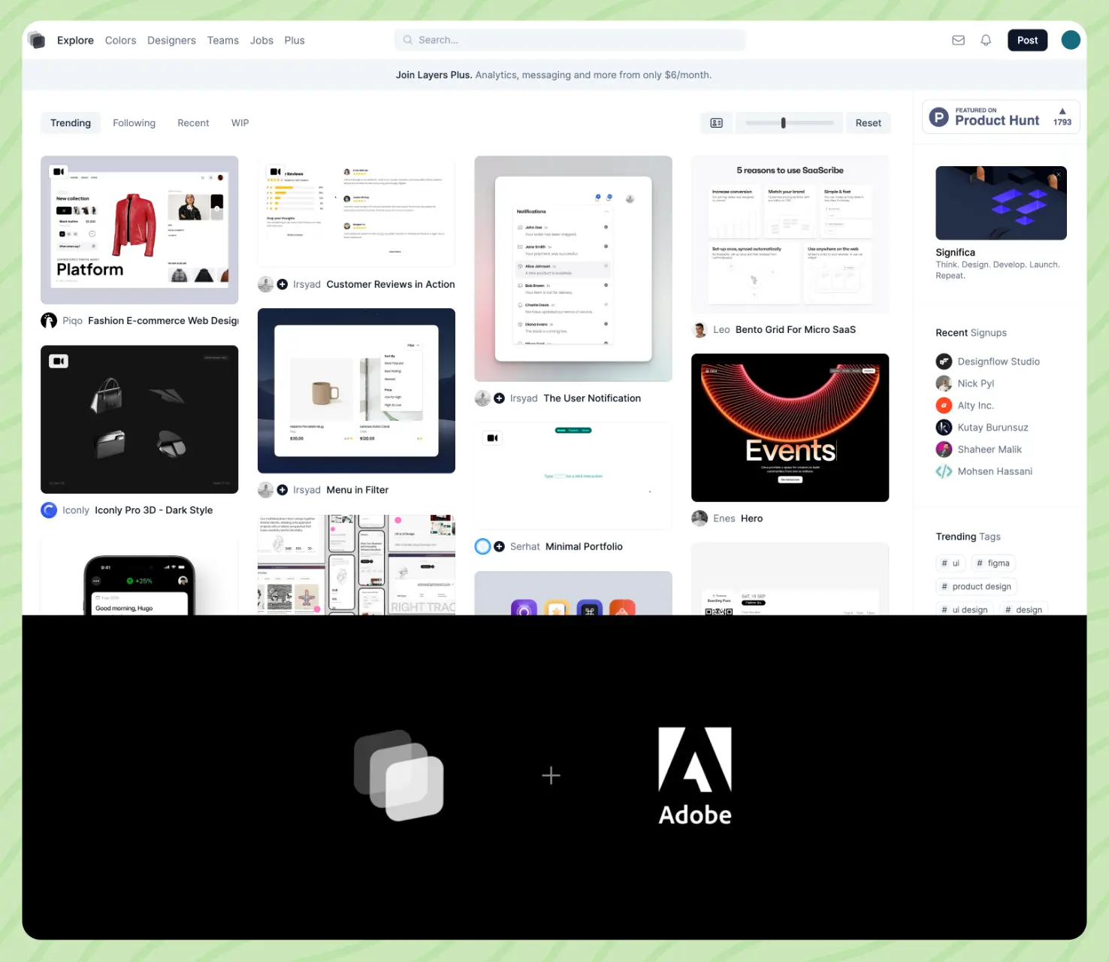Click the Mohsen Hassani code icon avatar
This screenshot has width=1109, height=962.
pyautogui.click(x=944, y=472)
